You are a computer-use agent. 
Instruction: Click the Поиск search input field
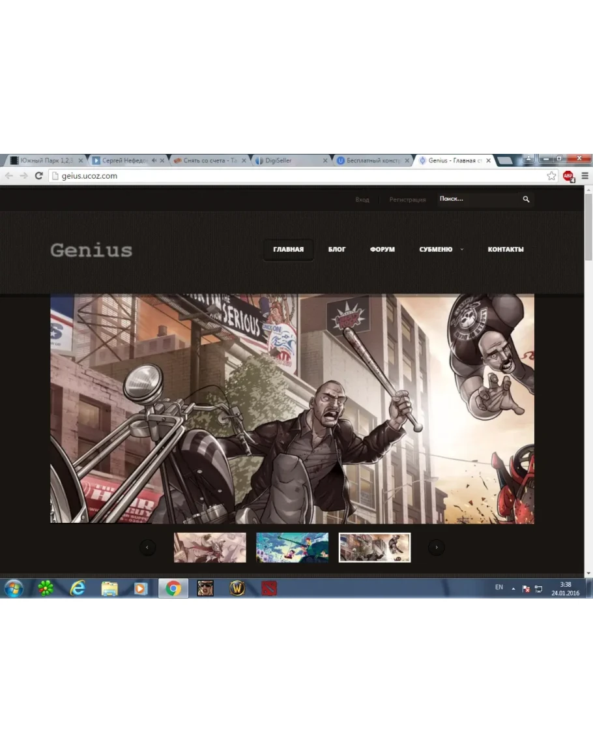pyautogui.click(x=476, y=199)
